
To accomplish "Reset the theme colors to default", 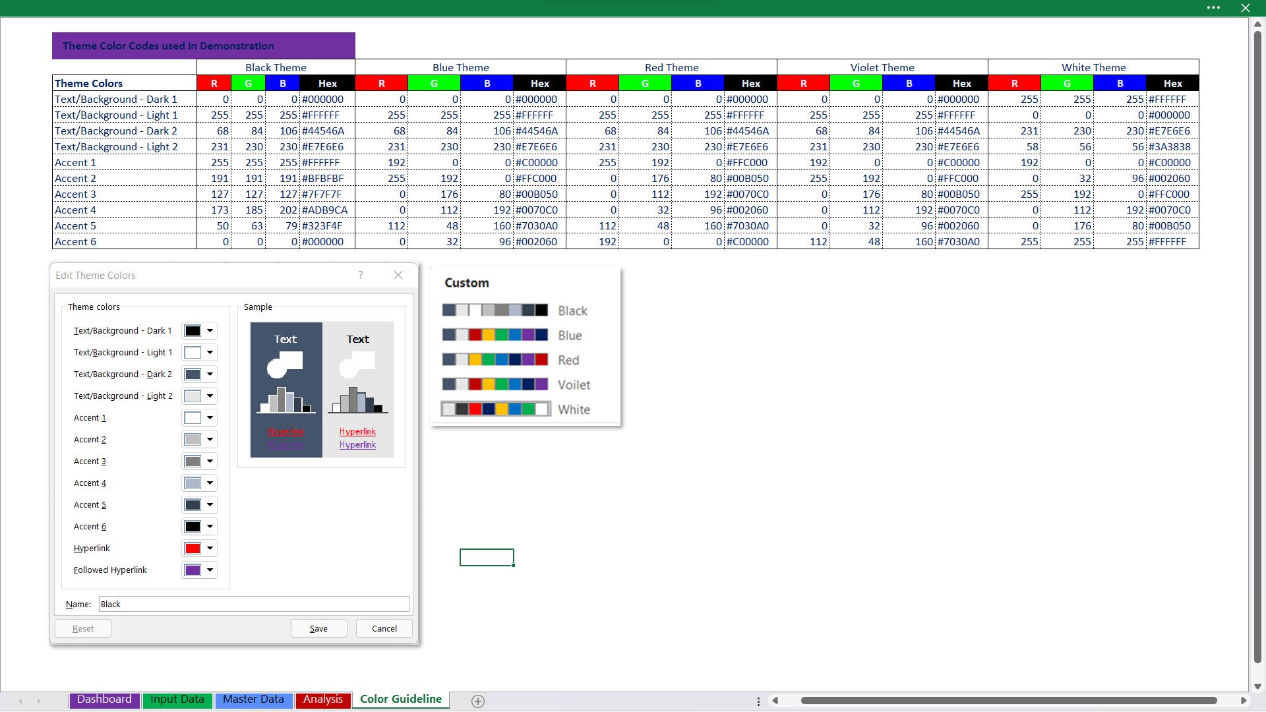I will (82, 628).
